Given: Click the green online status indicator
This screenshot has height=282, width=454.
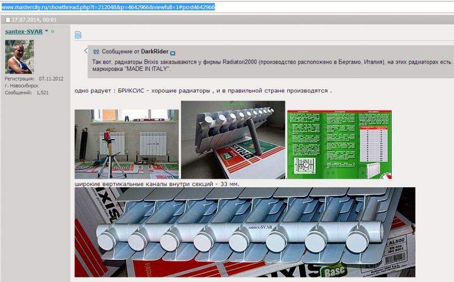Looking at the screenshot, I should coord(53,31).
